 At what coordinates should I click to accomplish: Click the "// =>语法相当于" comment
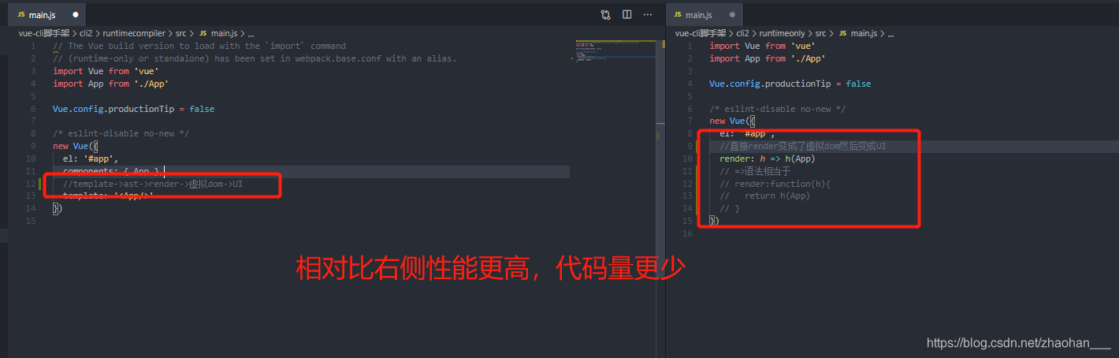[755, 171]
